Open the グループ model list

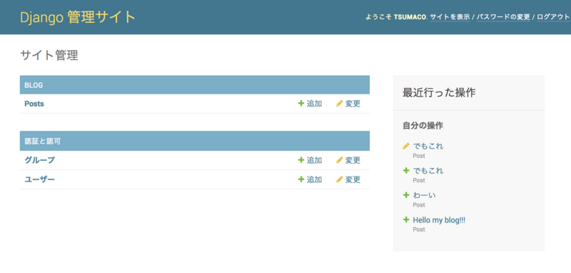(x=40, y=160)
